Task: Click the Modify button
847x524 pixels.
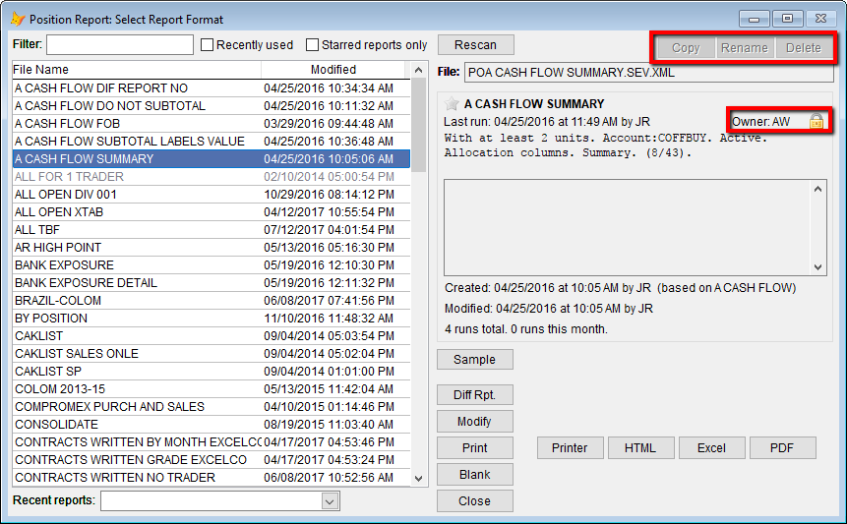Action: click(475, 422)
